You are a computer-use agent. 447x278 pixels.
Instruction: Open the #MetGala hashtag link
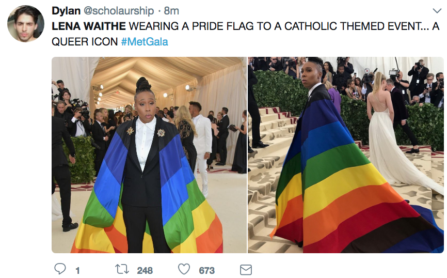[145, 42]
